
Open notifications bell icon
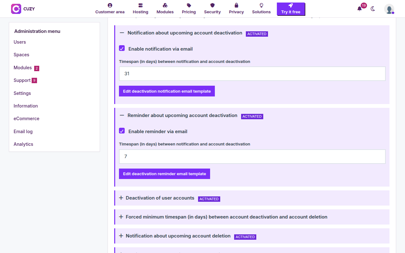[359, 9]
